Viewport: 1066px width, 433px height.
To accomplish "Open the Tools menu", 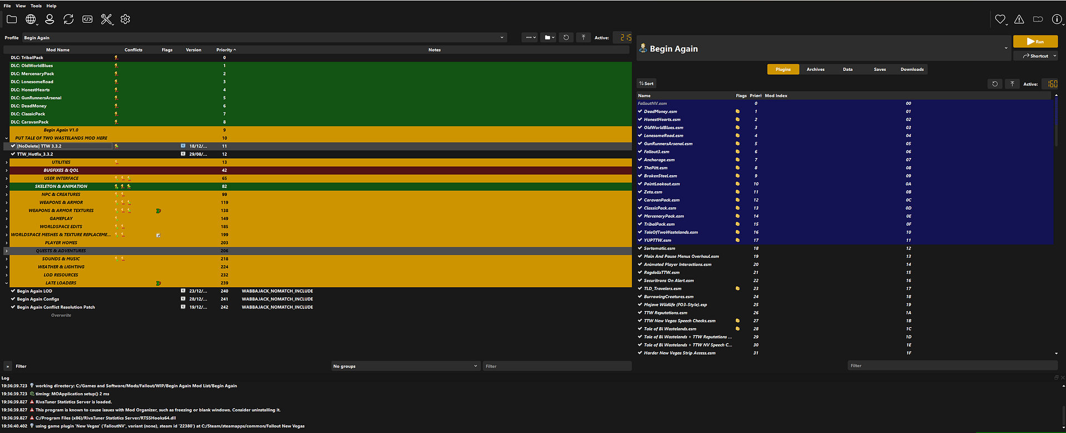I will (36, 6).
